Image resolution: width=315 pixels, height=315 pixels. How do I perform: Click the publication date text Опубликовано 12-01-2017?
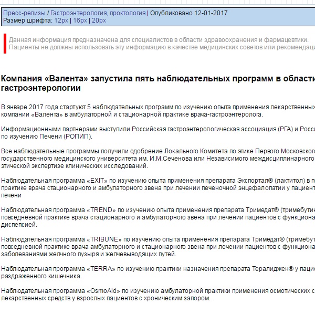189,13
